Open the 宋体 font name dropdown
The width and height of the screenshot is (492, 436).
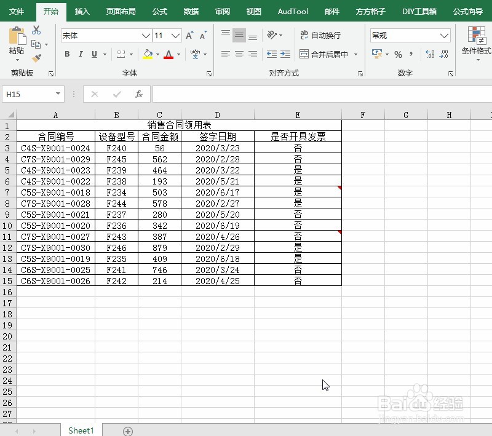[x=146, y=36]
